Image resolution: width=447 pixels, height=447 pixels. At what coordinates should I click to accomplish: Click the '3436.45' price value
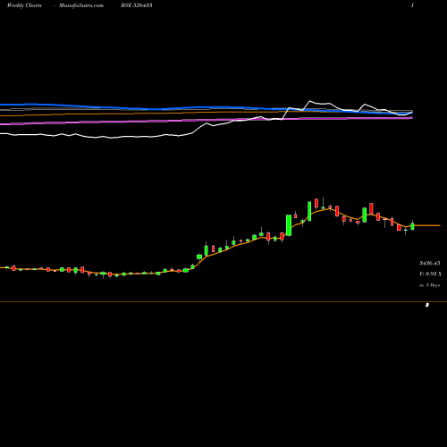[429, 263]
